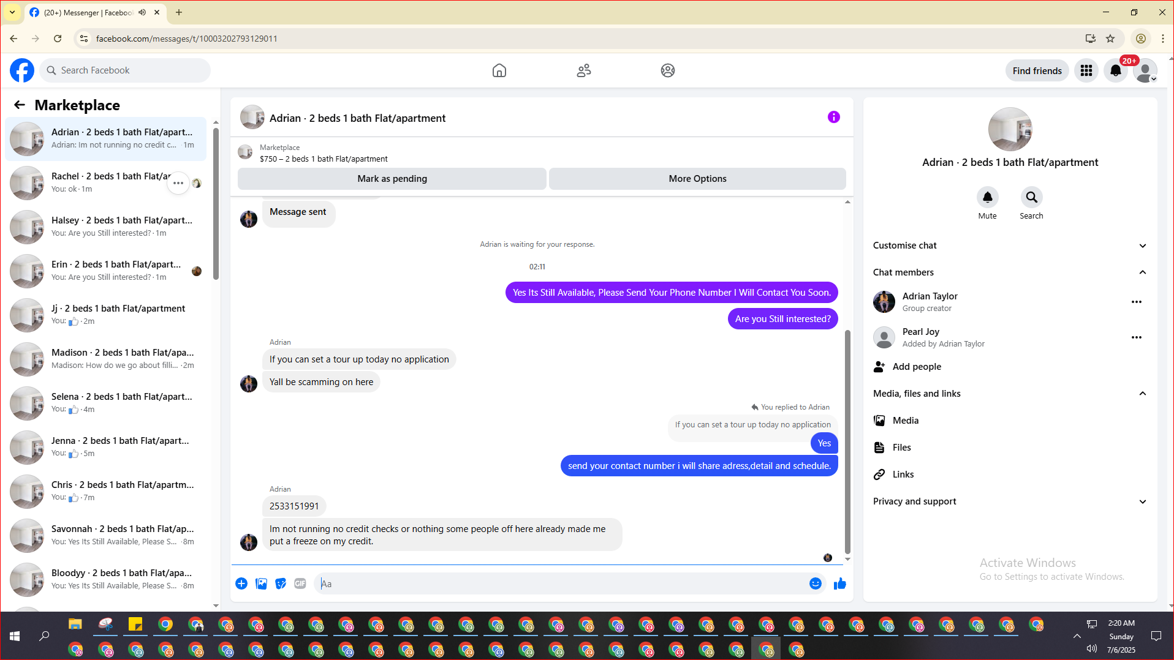The width and height of the screenshot is (1174, 660).
Task: Bookmark this page star icon
Action: point(1110,39)
